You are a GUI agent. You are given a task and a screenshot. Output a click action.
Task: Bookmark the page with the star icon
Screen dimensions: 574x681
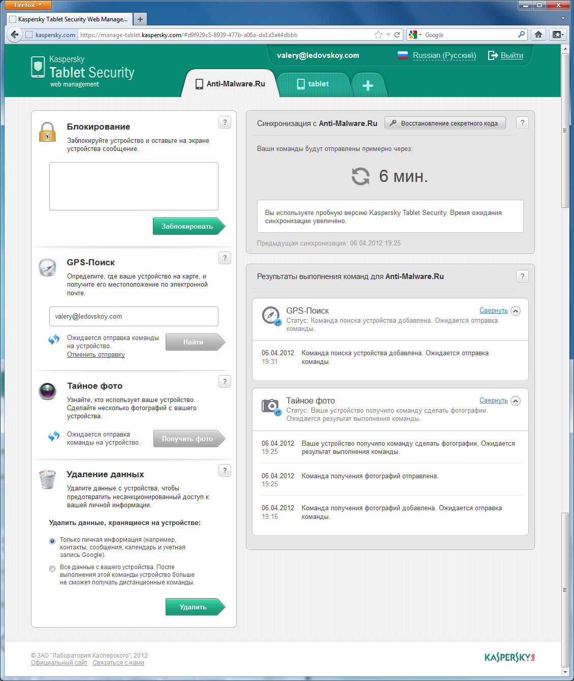378,35
